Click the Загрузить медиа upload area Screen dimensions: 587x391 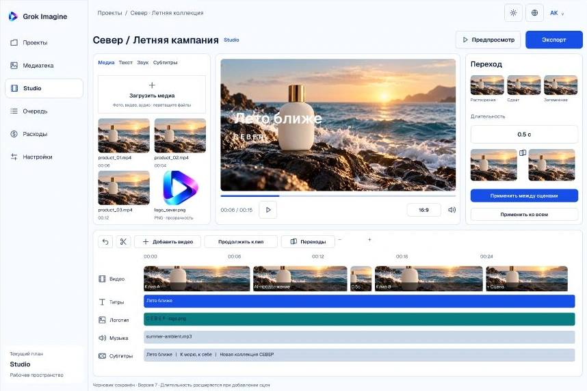coord(152,94)
